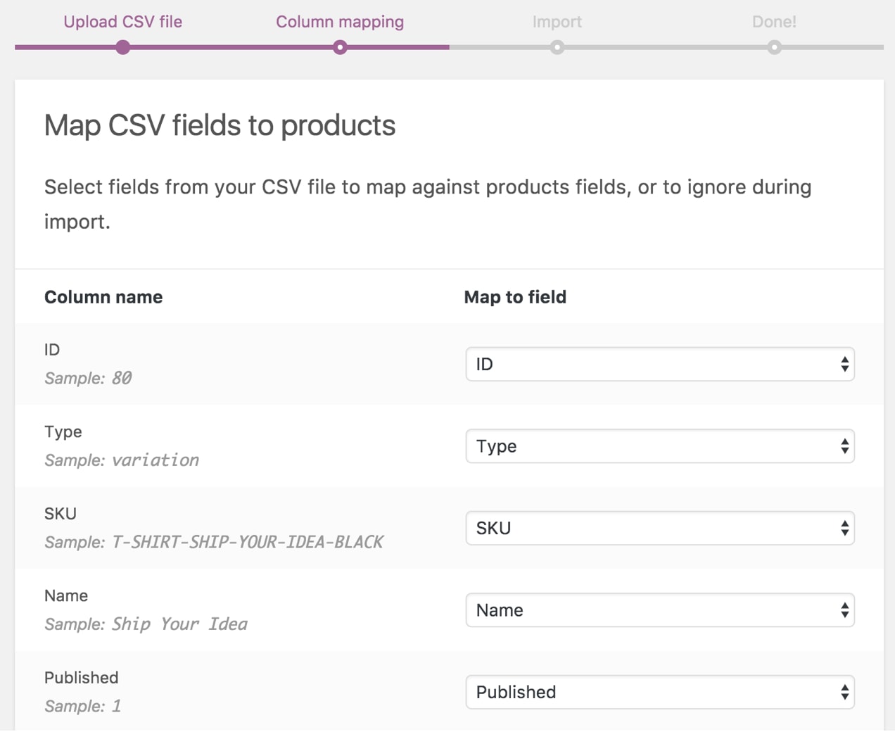Image resolution: width=895 pixels, height=732 pixels.
Task: Select the Upload CSV file step label
Action: [123, 21]
